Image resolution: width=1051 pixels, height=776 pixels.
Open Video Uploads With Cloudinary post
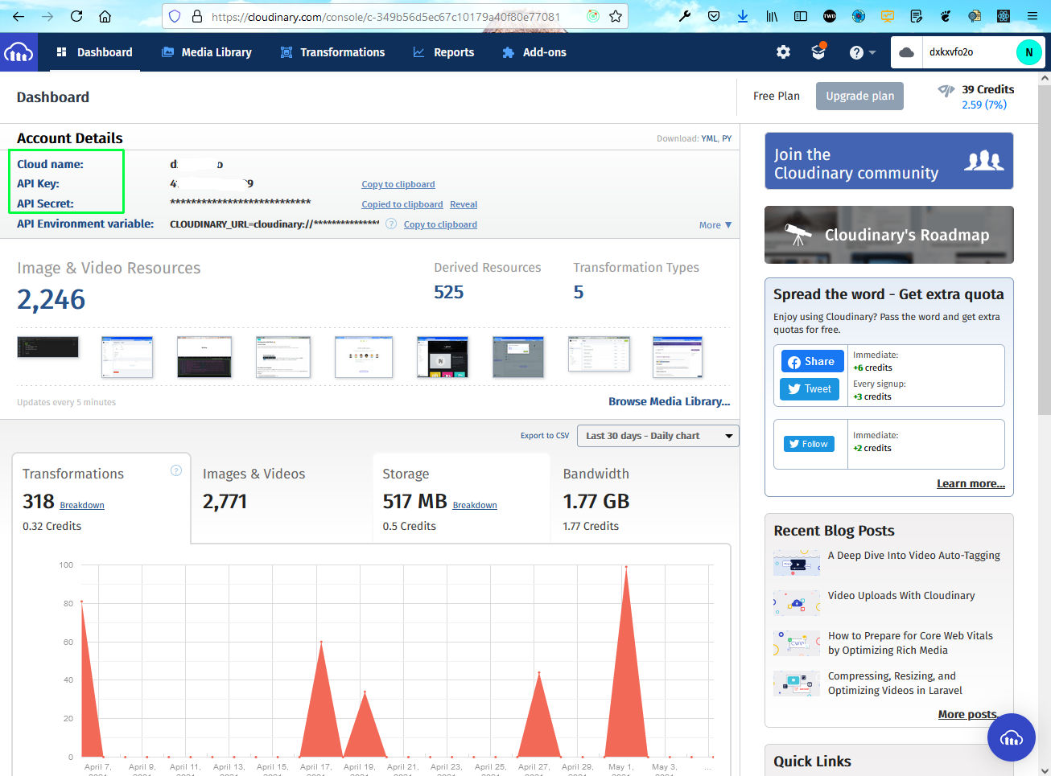(901, 596)
